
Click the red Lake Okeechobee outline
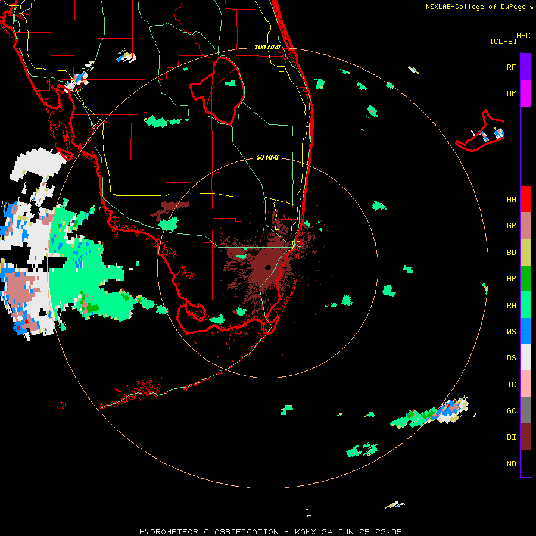click(217, 91)
